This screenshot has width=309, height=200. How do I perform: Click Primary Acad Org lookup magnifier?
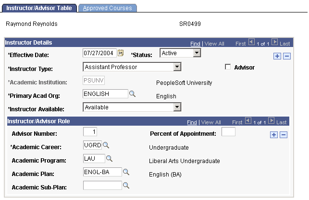(132, 94)
